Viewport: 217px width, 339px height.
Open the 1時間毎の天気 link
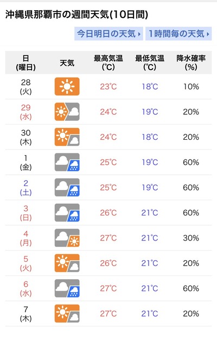tap(178, 34)
